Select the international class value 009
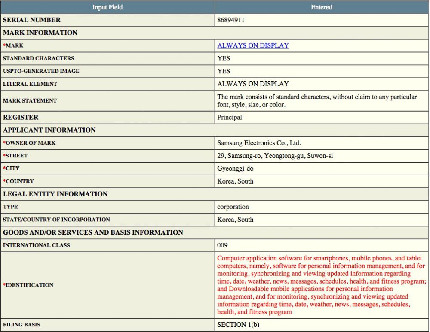 click(x=222, y=245)
